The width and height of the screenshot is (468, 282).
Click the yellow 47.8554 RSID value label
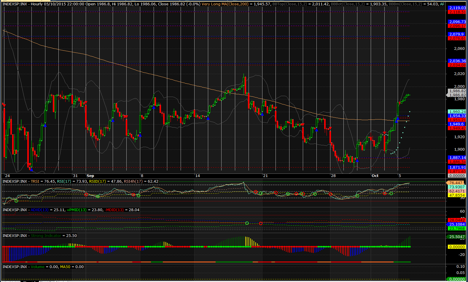(x=457, y=195)
